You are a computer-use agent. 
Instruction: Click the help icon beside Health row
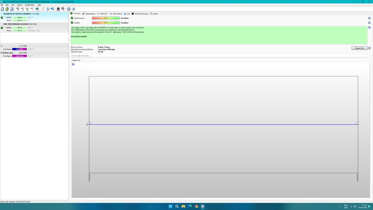pyautogui.click(x=369, y=23)
